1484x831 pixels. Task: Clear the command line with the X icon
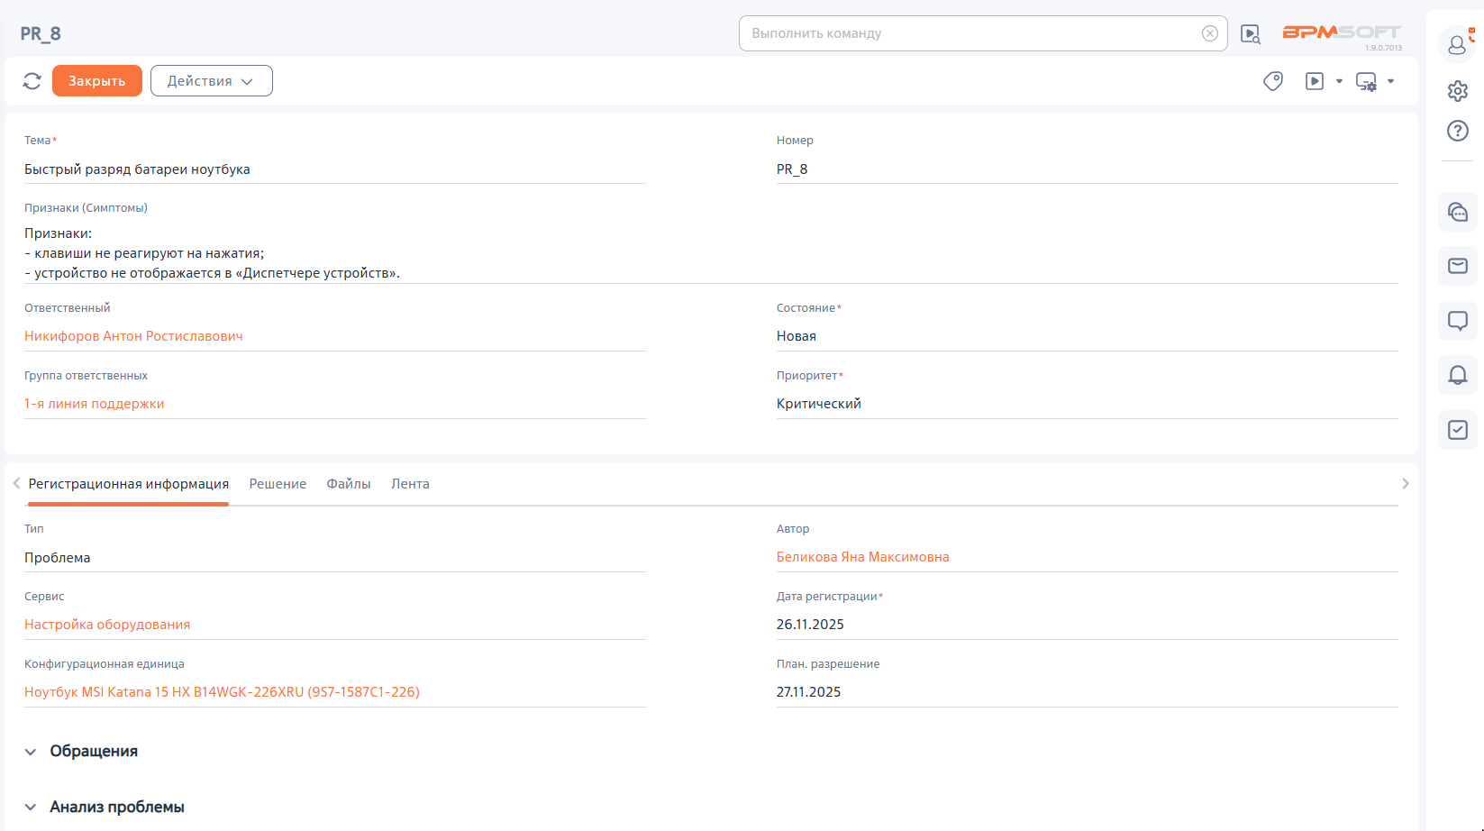point(1209,33)
